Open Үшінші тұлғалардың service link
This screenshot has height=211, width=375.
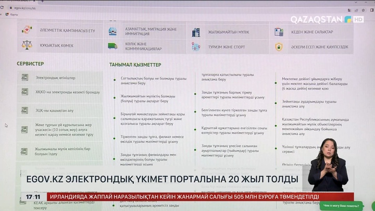point(316,150)
